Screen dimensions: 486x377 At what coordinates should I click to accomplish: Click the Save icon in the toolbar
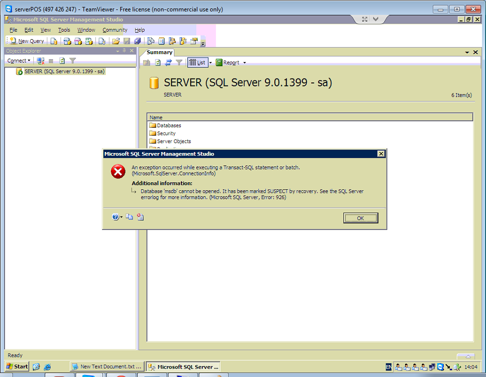(127, 41)
